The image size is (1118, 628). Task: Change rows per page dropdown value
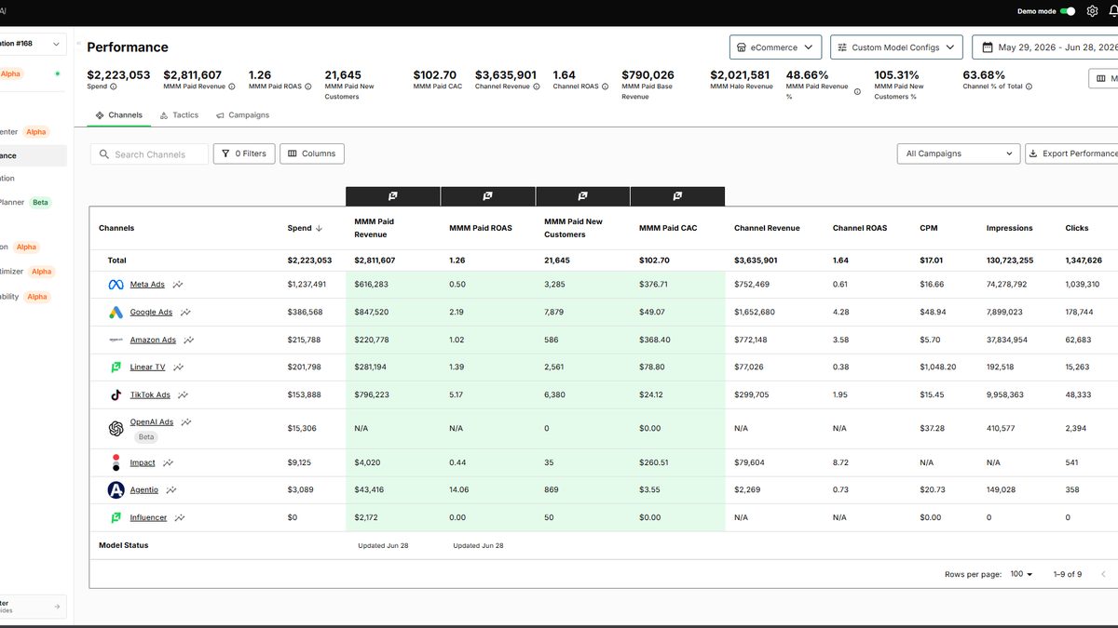(x=1022, y=575)
